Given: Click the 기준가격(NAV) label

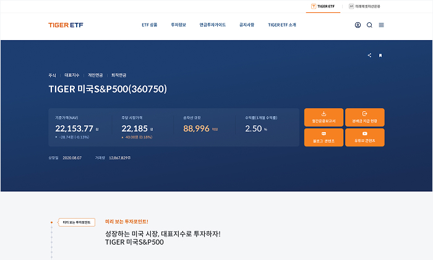Looking at the screenshot, I should point(67,118).
